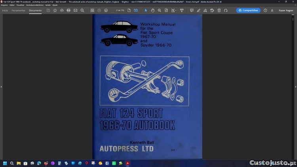Click the fit page icon

pos(166,10)
